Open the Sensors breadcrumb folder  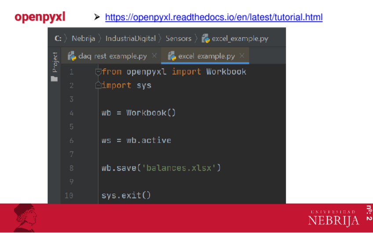(x=178, y=39)
